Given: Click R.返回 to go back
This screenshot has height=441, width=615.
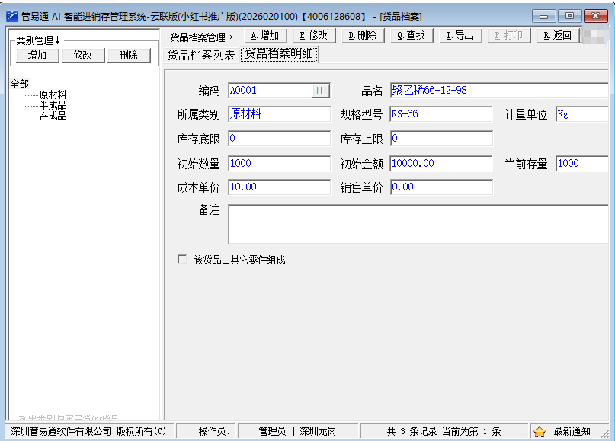Looking at the screenshot, I should (557, 36).
